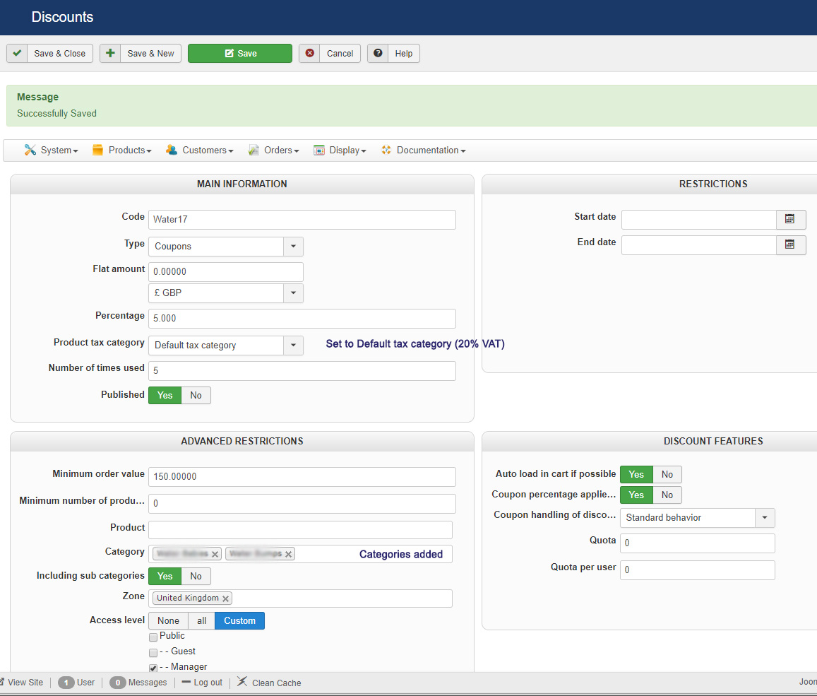Select Access level all
The width and height of the screenshot is (817, 696).
click(202, 621)
